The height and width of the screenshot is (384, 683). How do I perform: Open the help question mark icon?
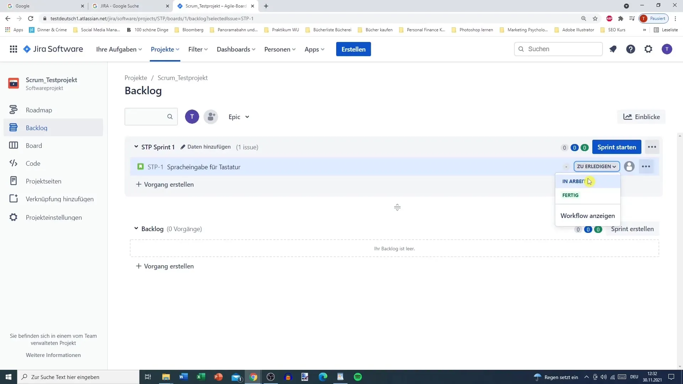tap(630, 49)
